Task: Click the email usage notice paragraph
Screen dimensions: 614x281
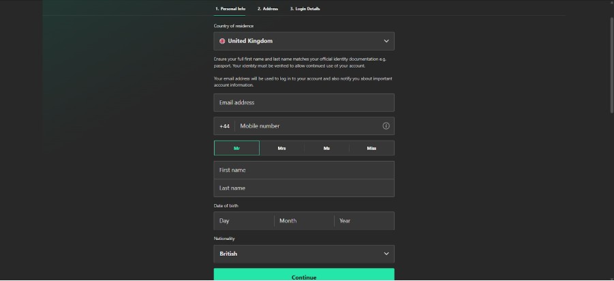Action: (x=303, y=82)
